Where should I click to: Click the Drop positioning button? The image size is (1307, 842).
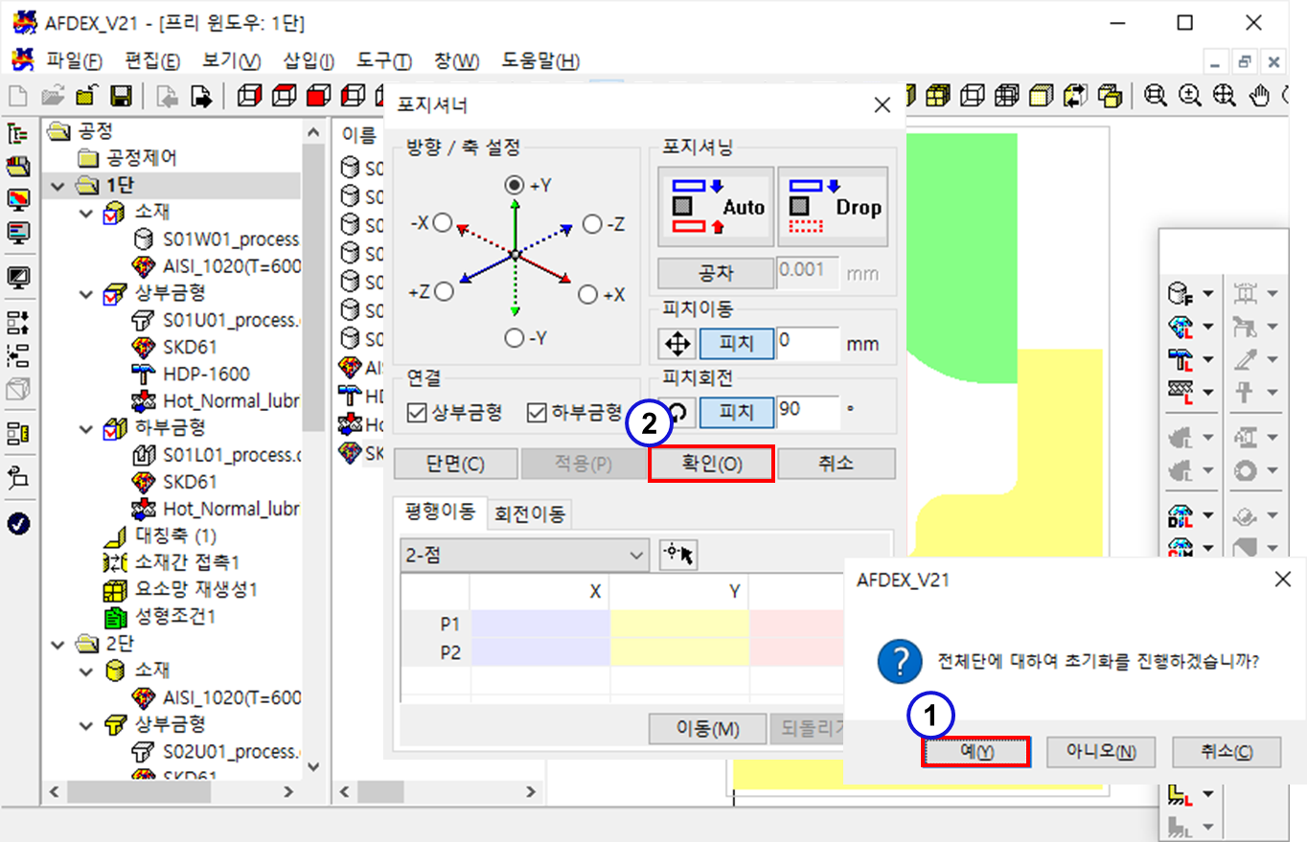pos(832,207)
